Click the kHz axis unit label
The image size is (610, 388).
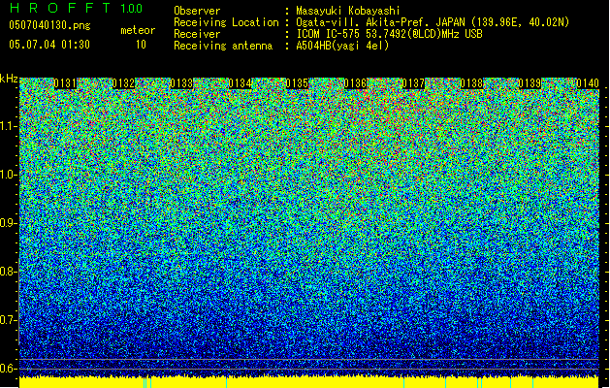point(9,79)
